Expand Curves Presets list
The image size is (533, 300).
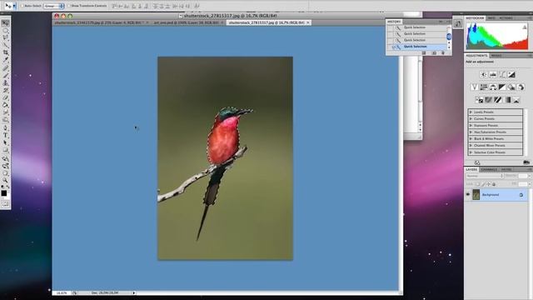click(471, 118)
